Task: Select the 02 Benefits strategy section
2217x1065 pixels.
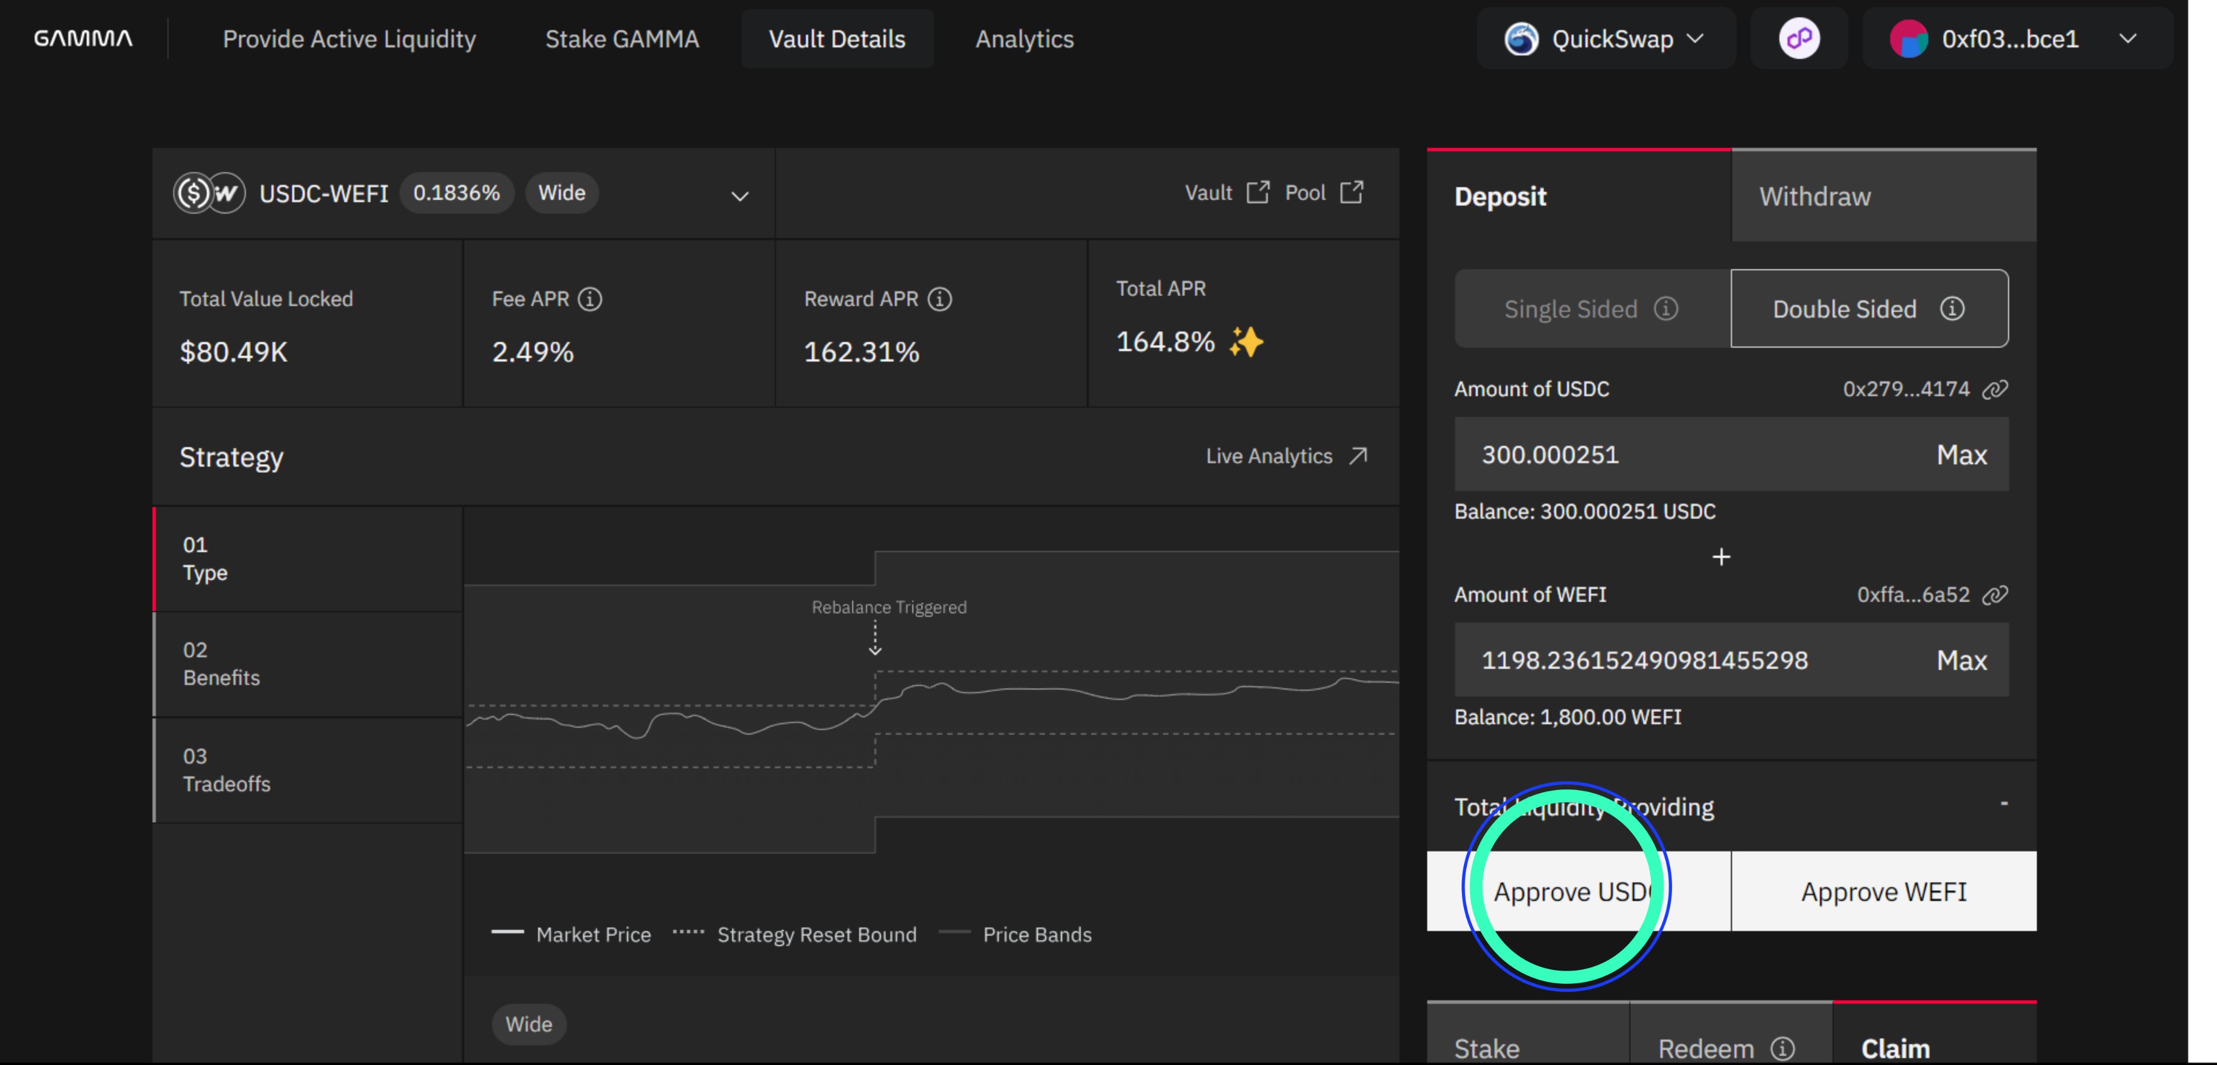Action: click(308, 664)
